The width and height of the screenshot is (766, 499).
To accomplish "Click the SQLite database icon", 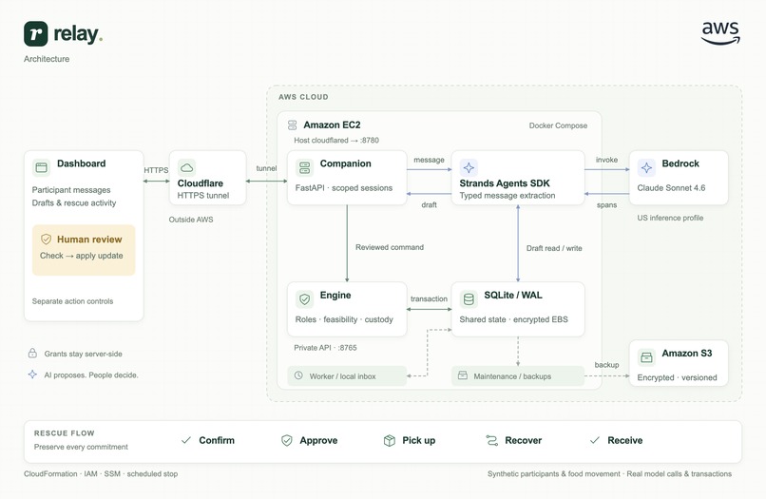I will pyautogui.click(x=469, y=299).
